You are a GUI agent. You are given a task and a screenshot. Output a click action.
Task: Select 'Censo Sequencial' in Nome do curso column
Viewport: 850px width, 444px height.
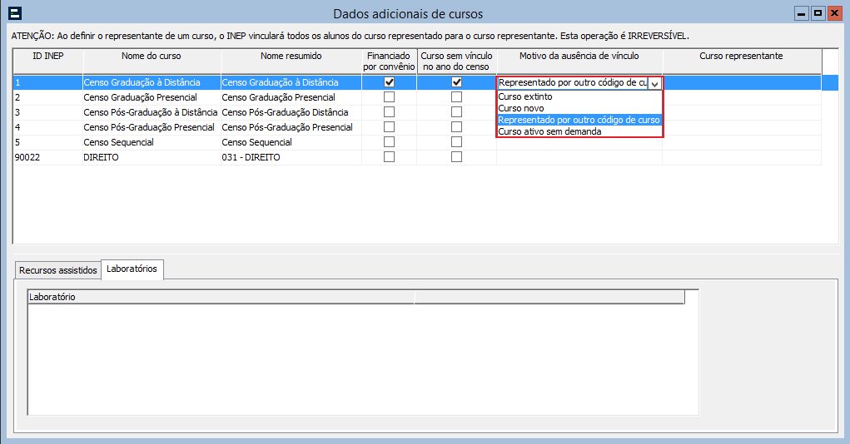[x=152, y=142]
